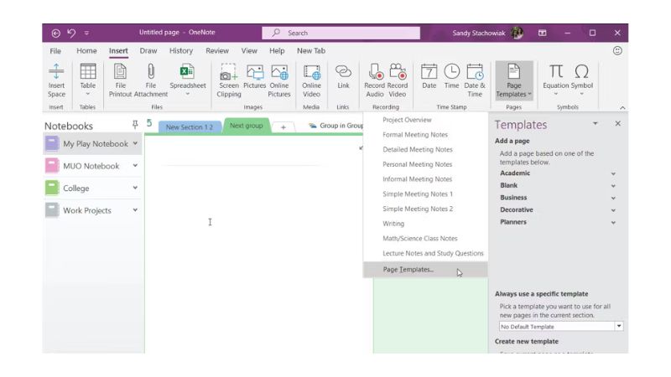Expand the Decorative templates category

pos(613,210)
